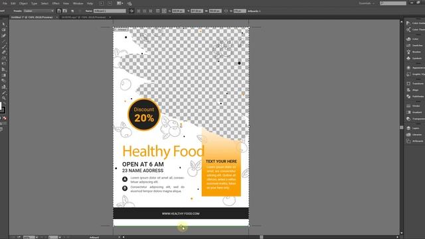This screenshot has height=239, width=425.
Task: Open the Color Themes panel
Action: click(x=414, y=29)
